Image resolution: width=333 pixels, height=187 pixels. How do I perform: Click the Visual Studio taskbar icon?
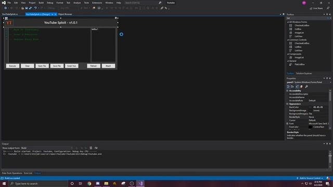point(140,183)
